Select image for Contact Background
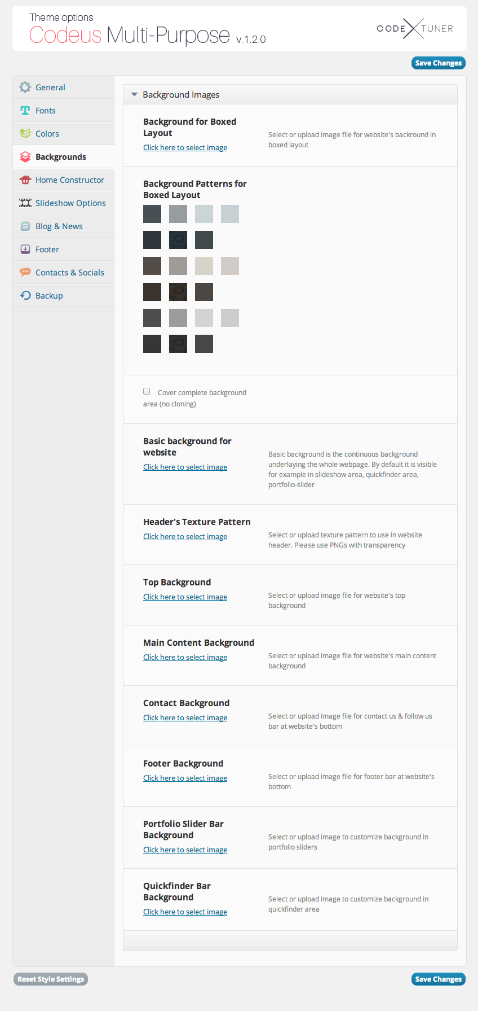Screen dimensions: 478x1011 point(185,717)
